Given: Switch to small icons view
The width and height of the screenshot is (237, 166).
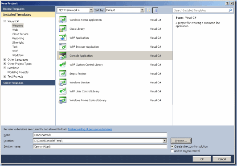Looking at the screenshot, I should (x=149, y=10).
